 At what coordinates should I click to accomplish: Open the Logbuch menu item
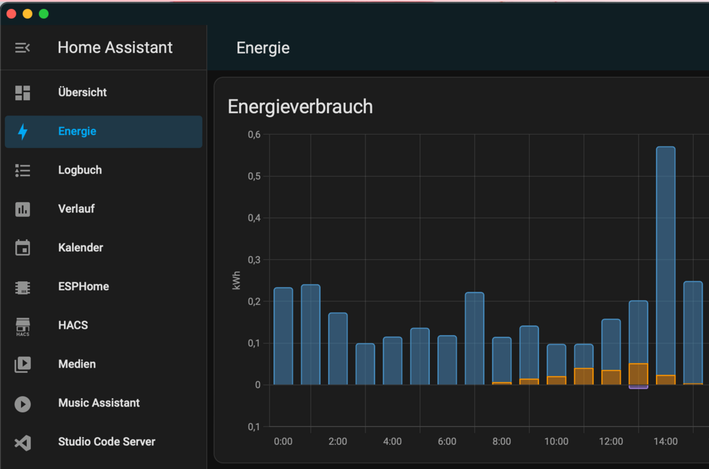click(80, 170)
